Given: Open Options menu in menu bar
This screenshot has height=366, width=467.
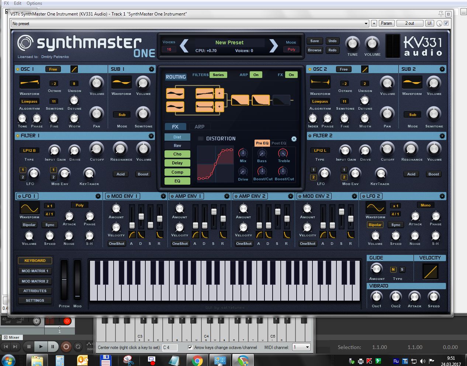Looking at the screenshot, I should click(x=34, y=3).
